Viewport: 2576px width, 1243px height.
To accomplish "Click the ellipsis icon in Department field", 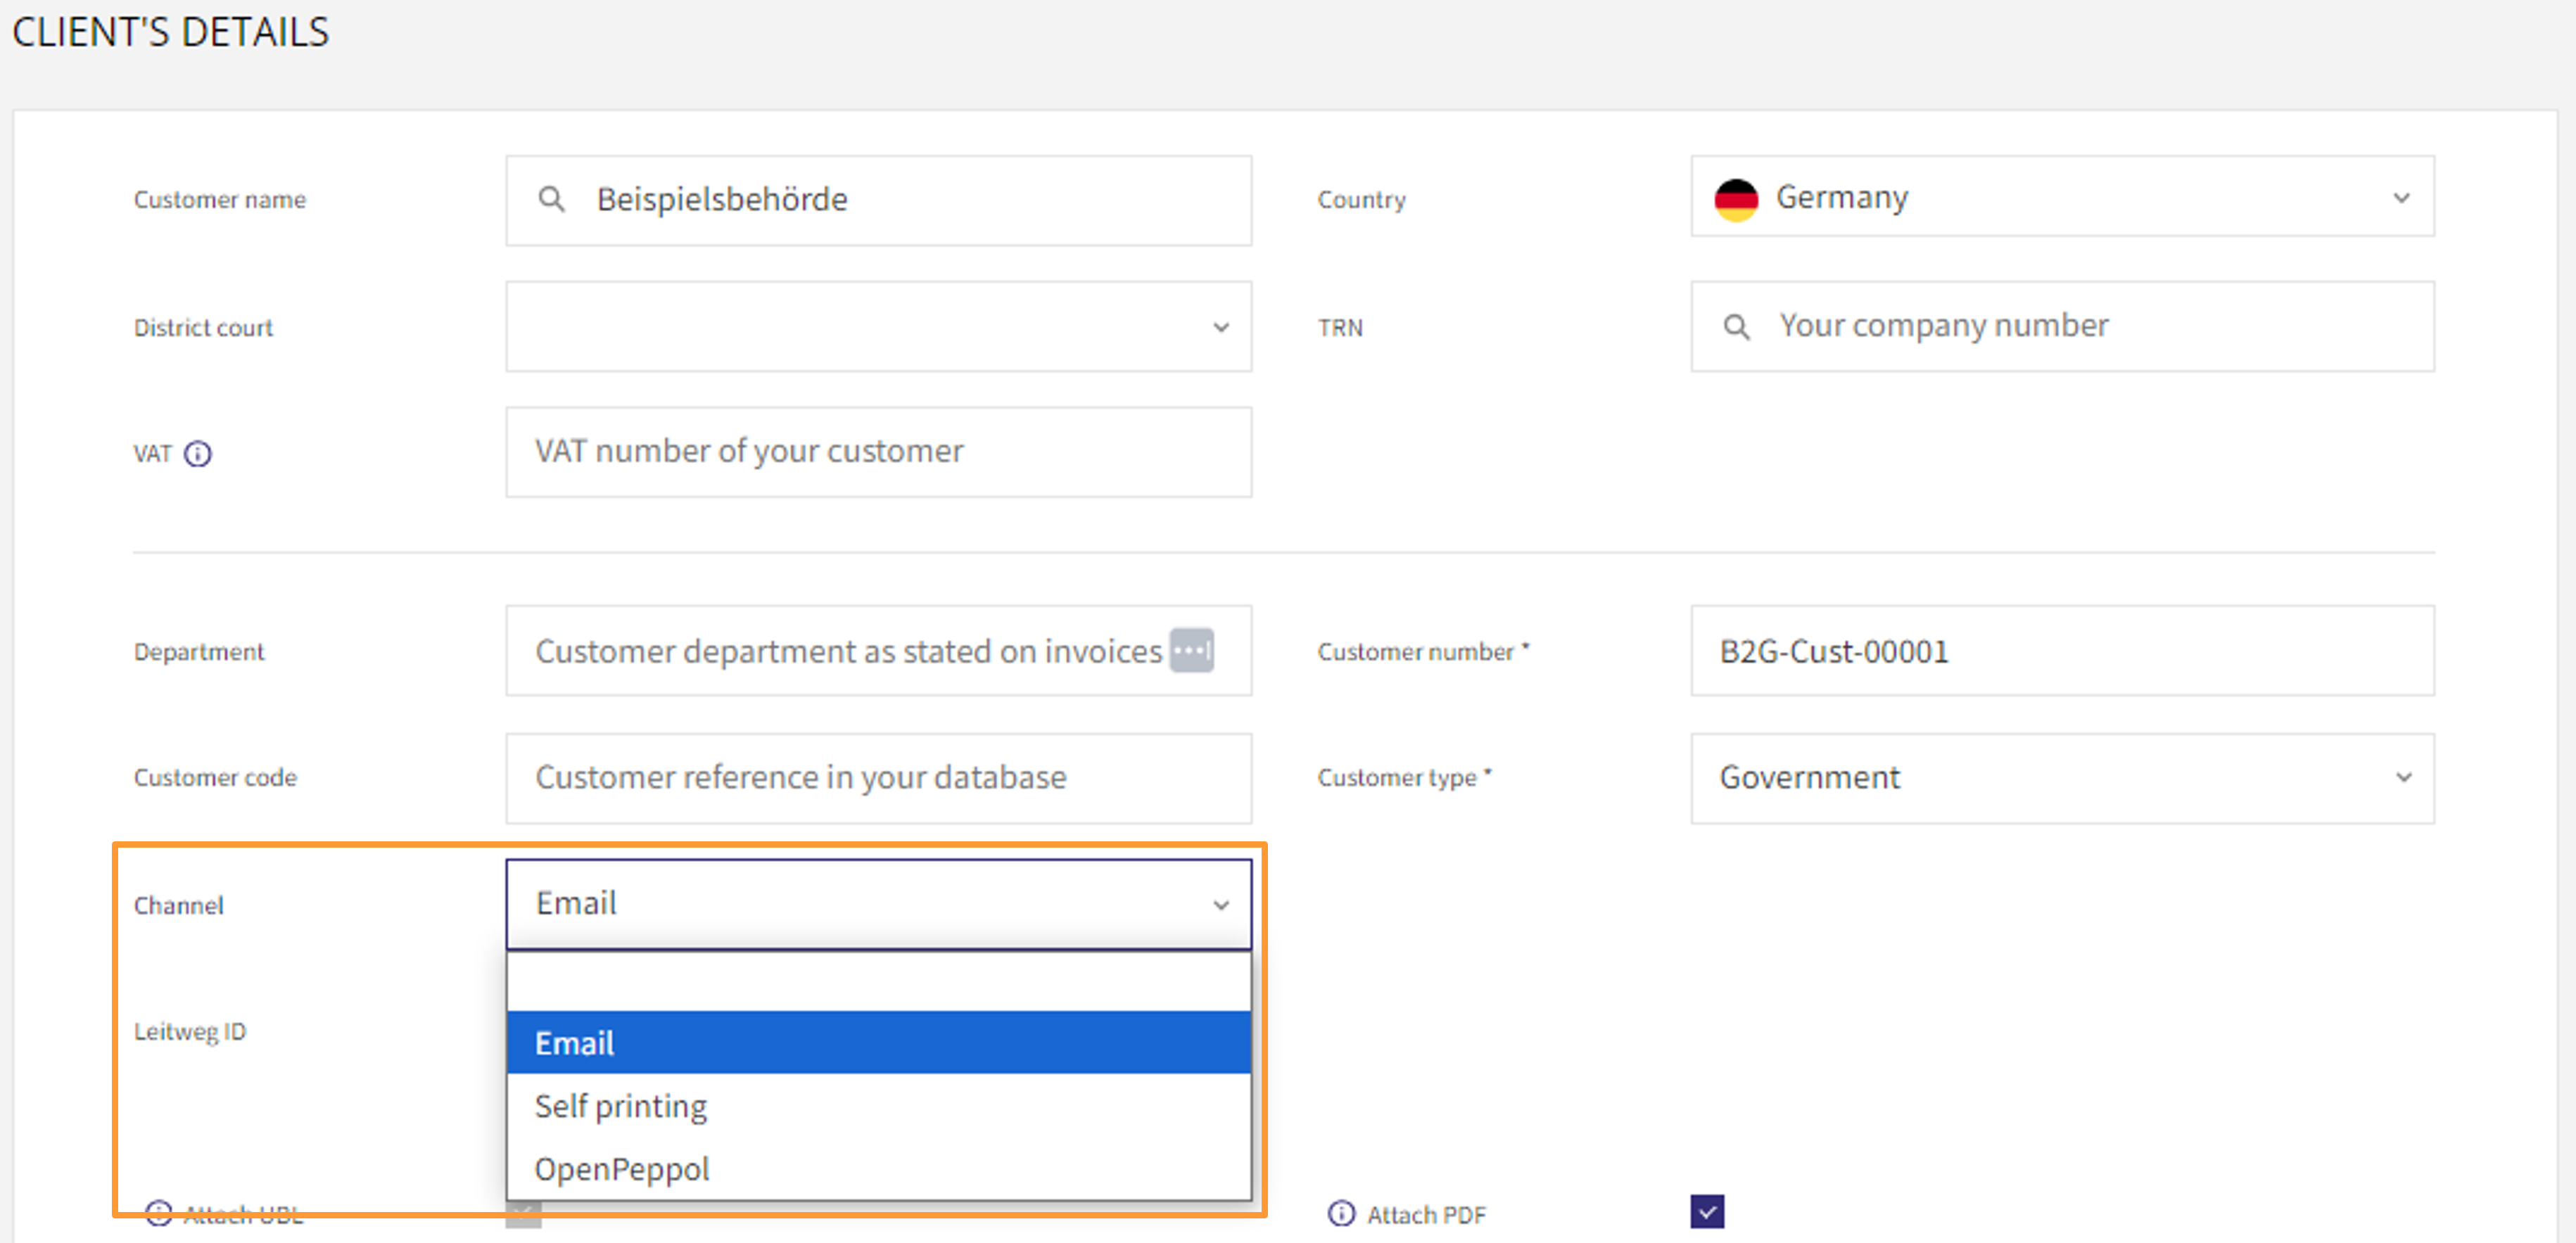I will [1192, 651].
